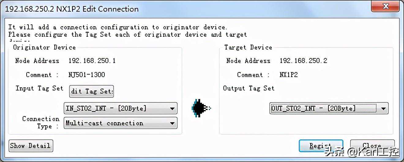Viewport: 404px width, 162px height.
Task: Click the arrow on the Multi-cast connection combo box
Action: coord(172,123)
